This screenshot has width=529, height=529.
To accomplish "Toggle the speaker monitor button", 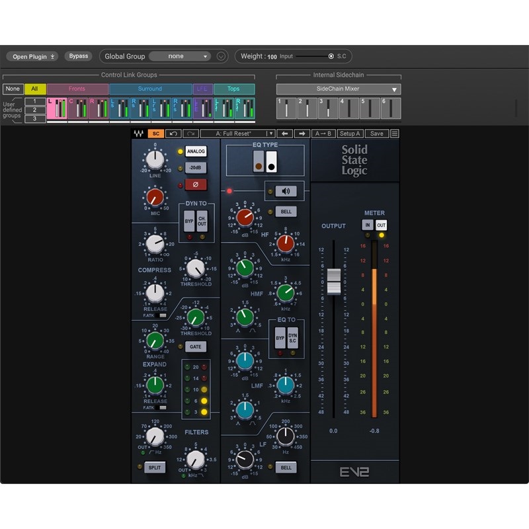I will 286,191.
